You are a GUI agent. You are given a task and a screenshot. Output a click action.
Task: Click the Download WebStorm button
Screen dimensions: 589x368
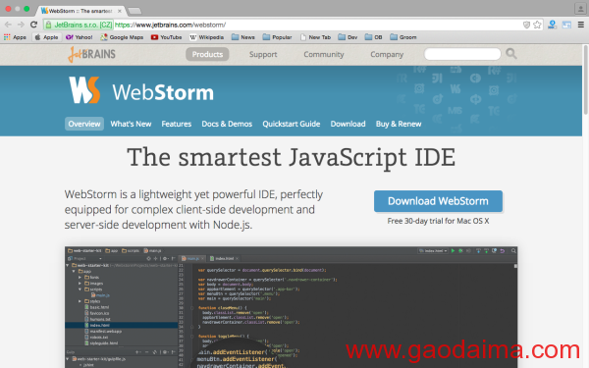click(438, 201)
